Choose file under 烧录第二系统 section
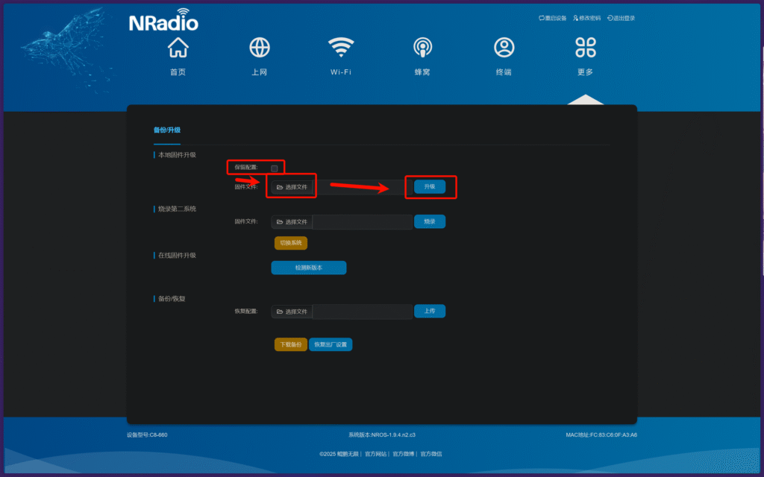 (x=292, y=222)
